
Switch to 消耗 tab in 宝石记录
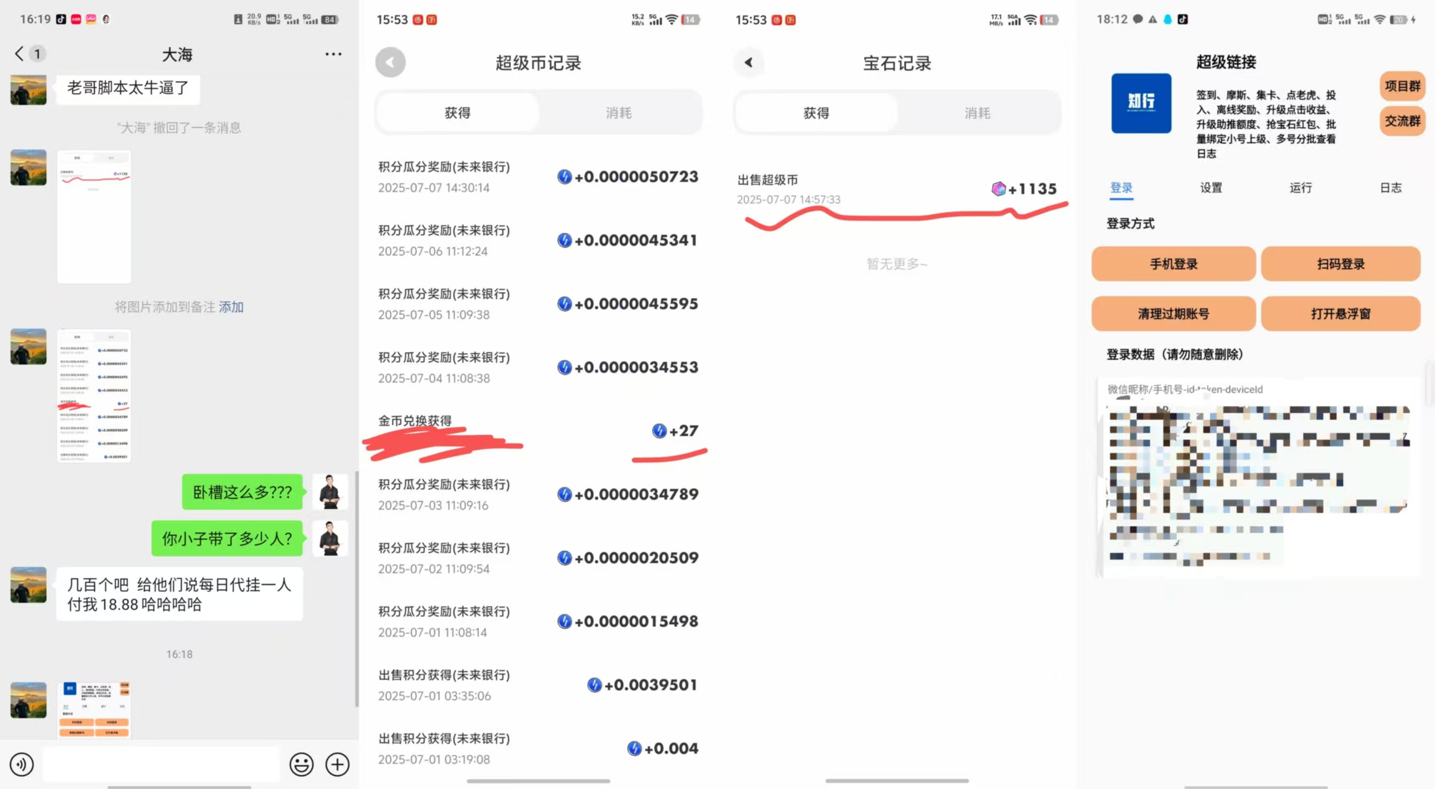[977, 113]
